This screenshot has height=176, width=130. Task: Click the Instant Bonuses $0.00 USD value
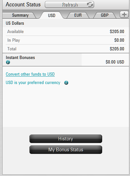(115, 62)
